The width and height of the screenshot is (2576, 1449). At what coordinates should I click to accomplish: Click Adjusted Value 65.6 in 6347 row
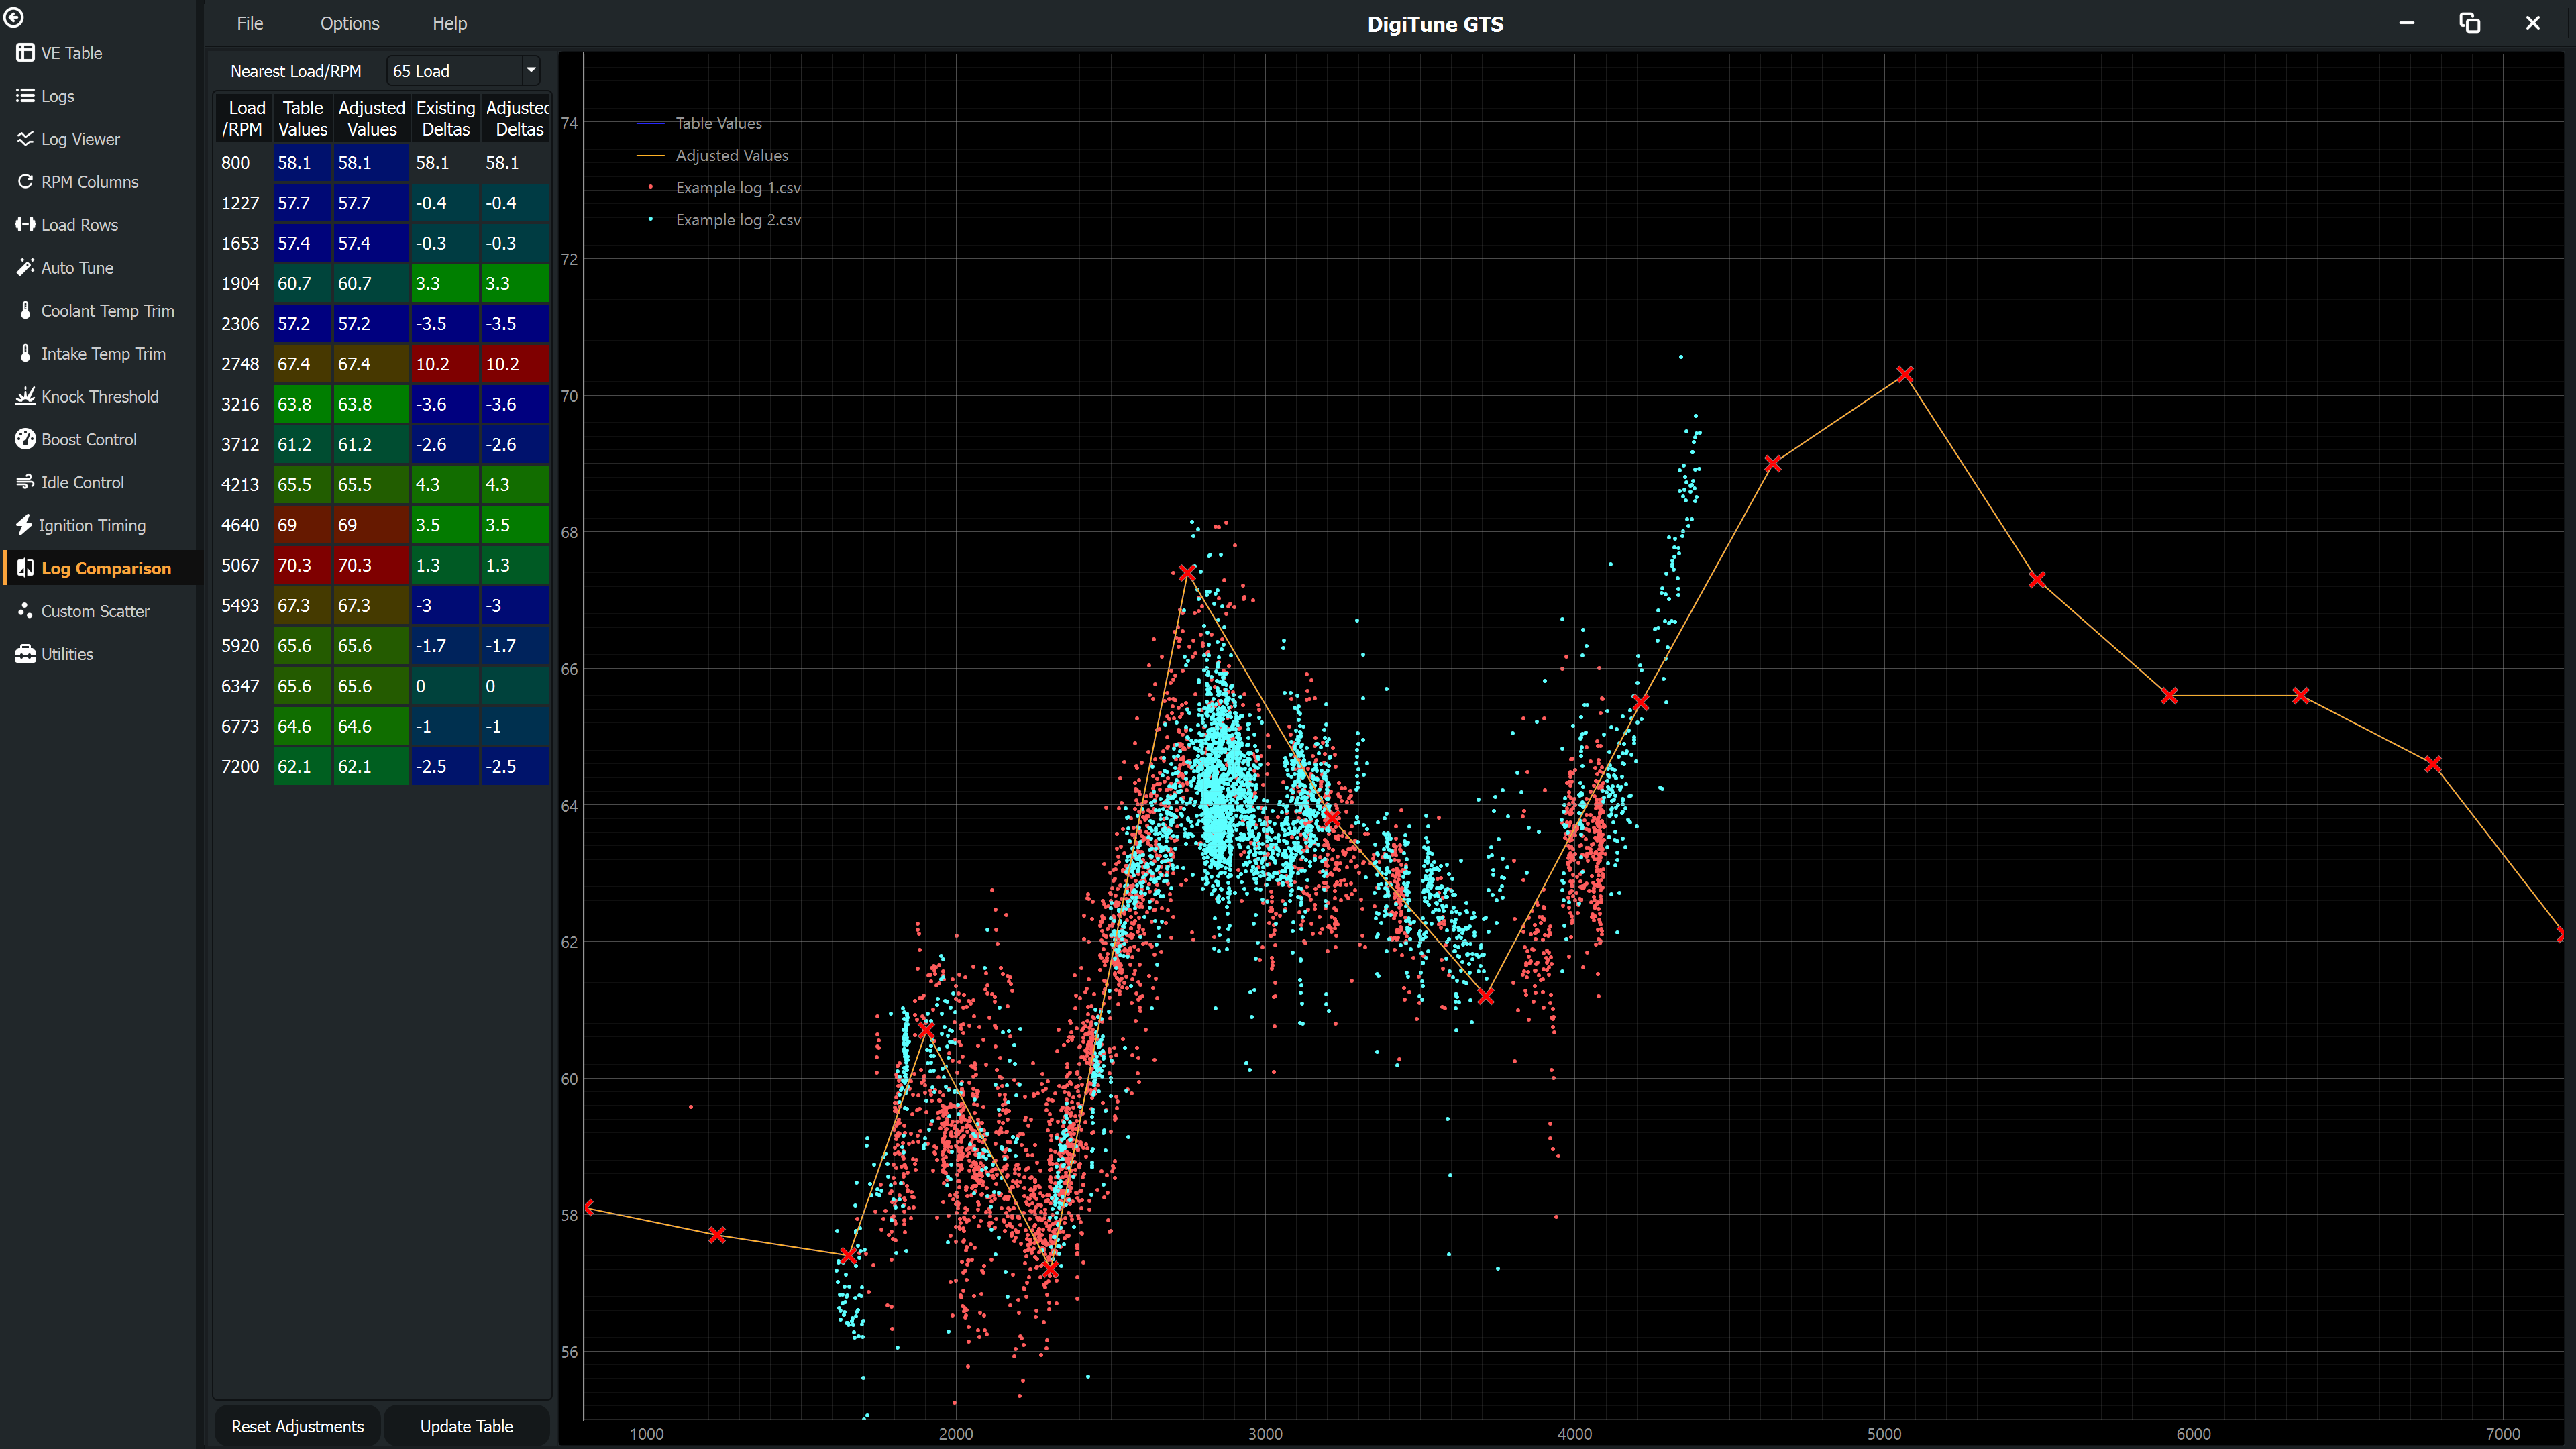[x=371, y=686]
